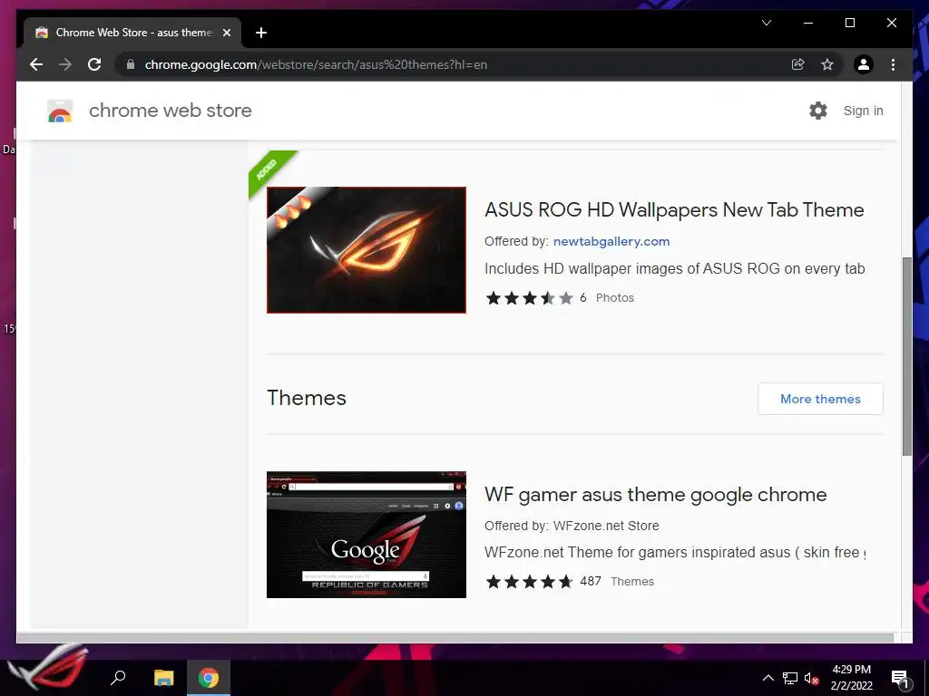Image resolution: width=929 pixels, height=696 pixels.
Task: Click the star rating of ASUS ROG HD Wallpapers
Action: [530, 297]
